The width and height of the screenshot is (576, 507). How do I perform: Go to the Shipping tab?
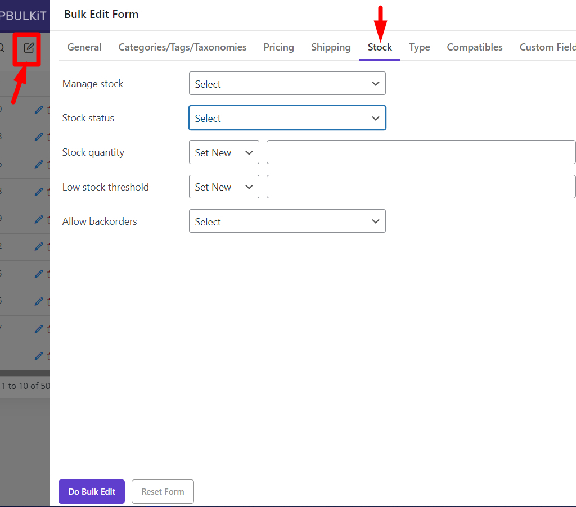tap(331, 47)
